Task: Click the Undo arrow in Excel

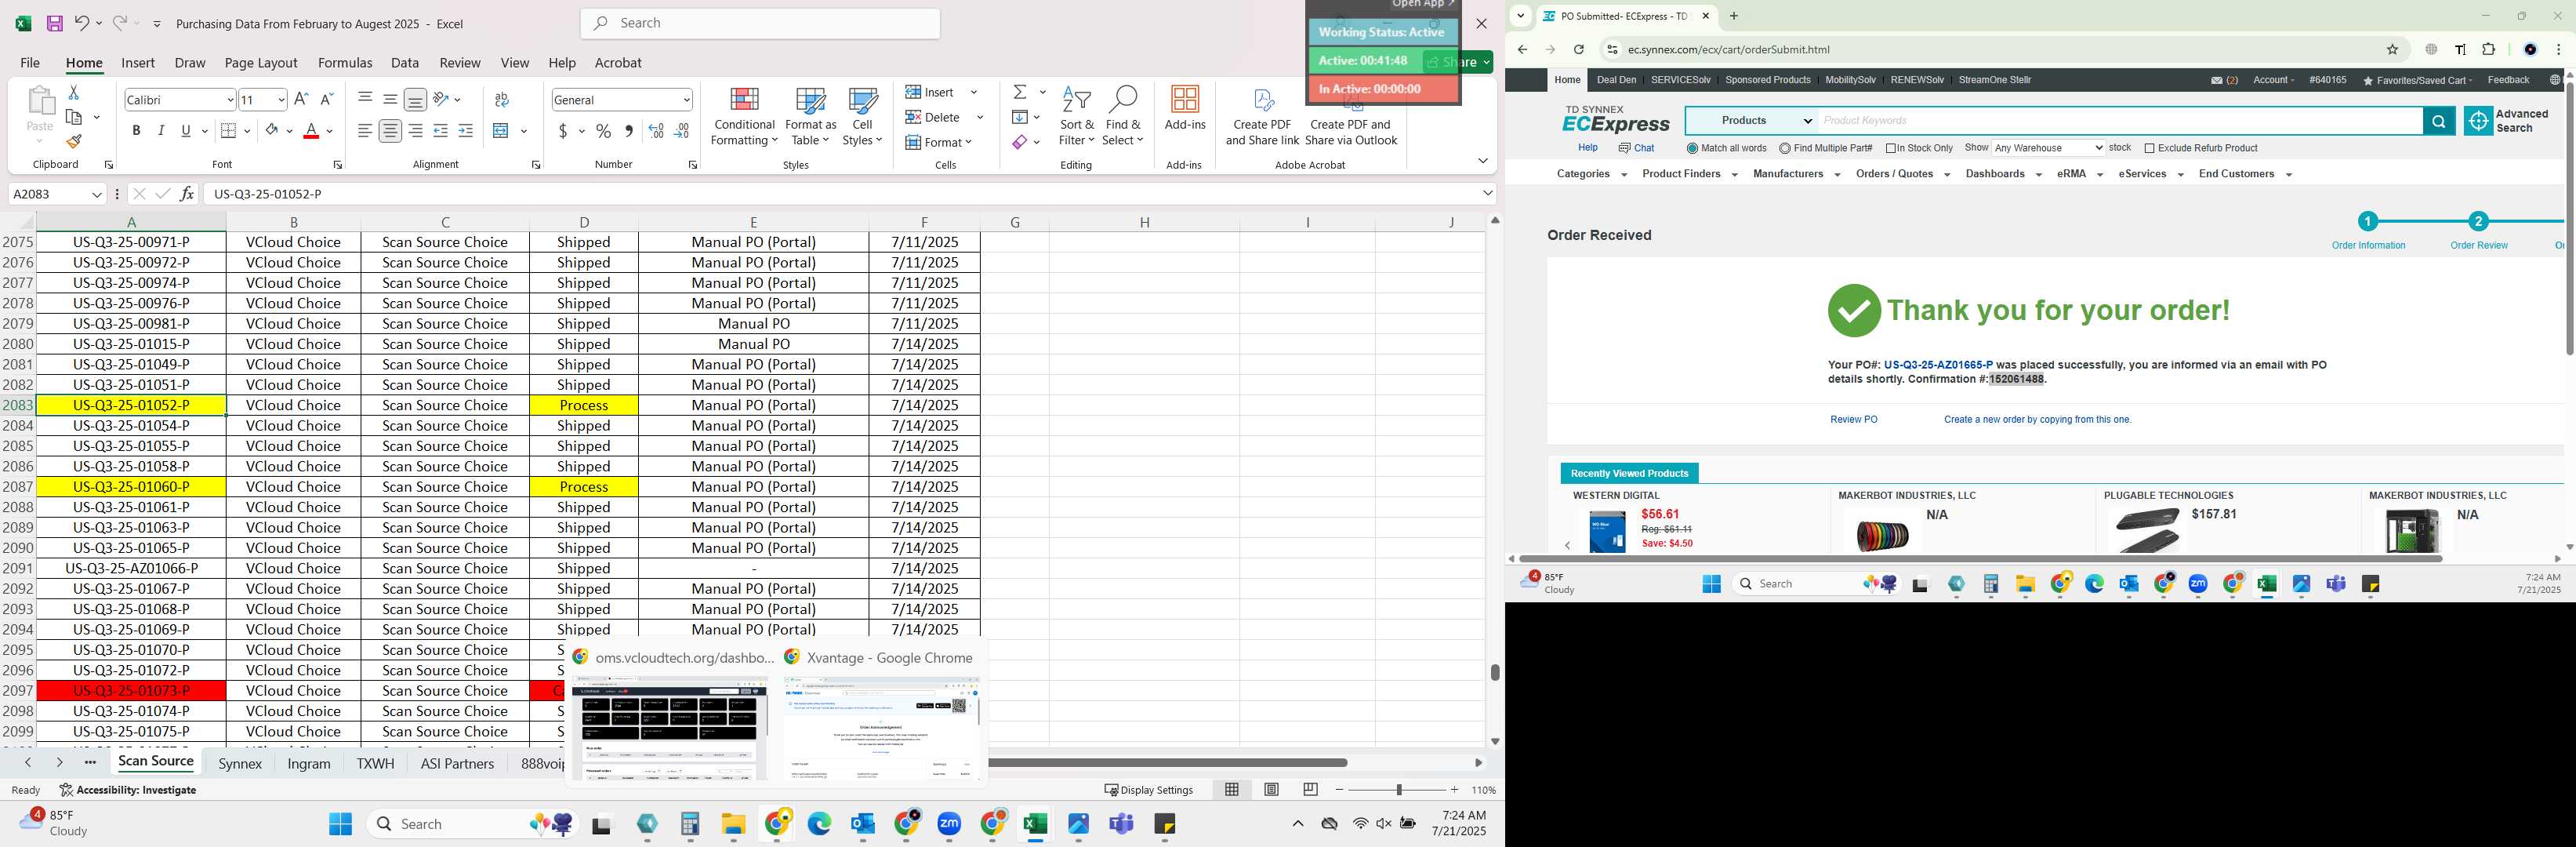Action: (82, 23)
